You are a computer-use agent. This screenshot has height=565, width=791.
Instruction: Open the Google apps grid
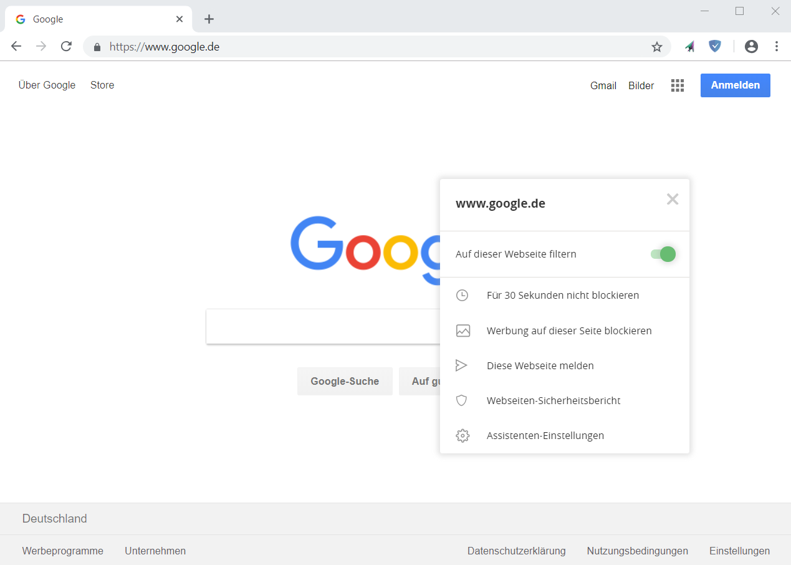coord(678,85)
